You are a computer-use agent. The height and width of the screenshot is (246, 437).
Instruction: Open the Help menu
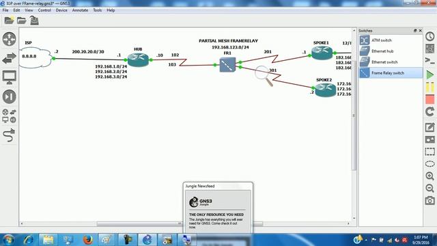[111, 10]
